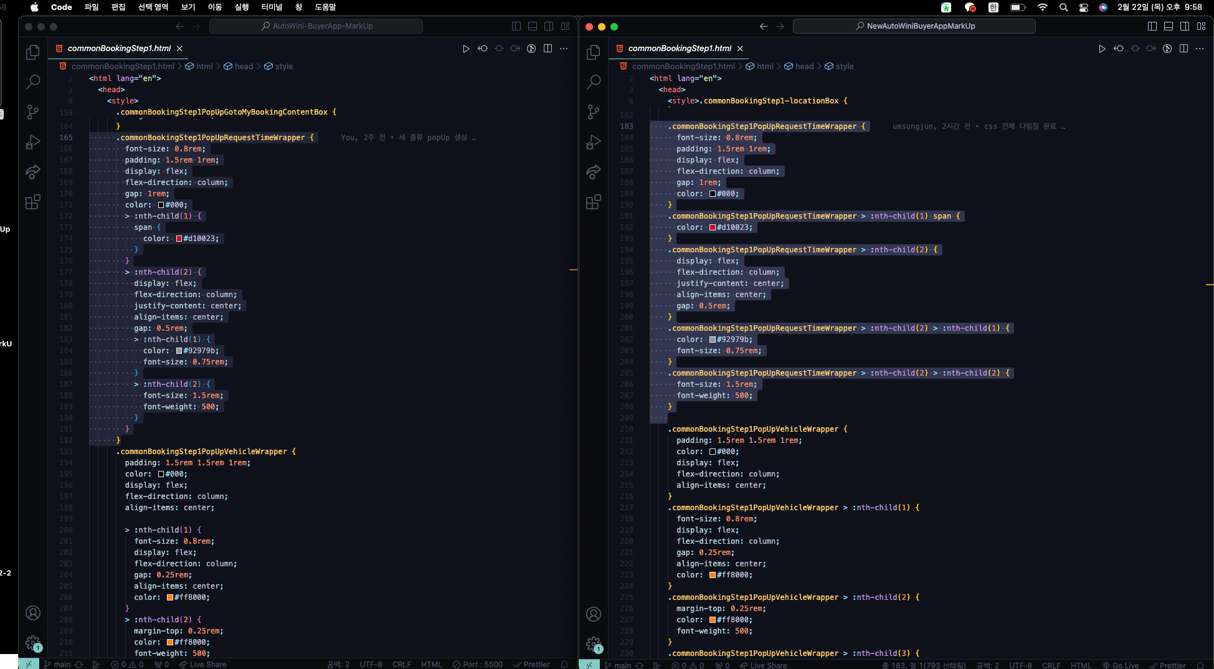Close commonBookingStep1.html tab in right window

click(740, 49)
